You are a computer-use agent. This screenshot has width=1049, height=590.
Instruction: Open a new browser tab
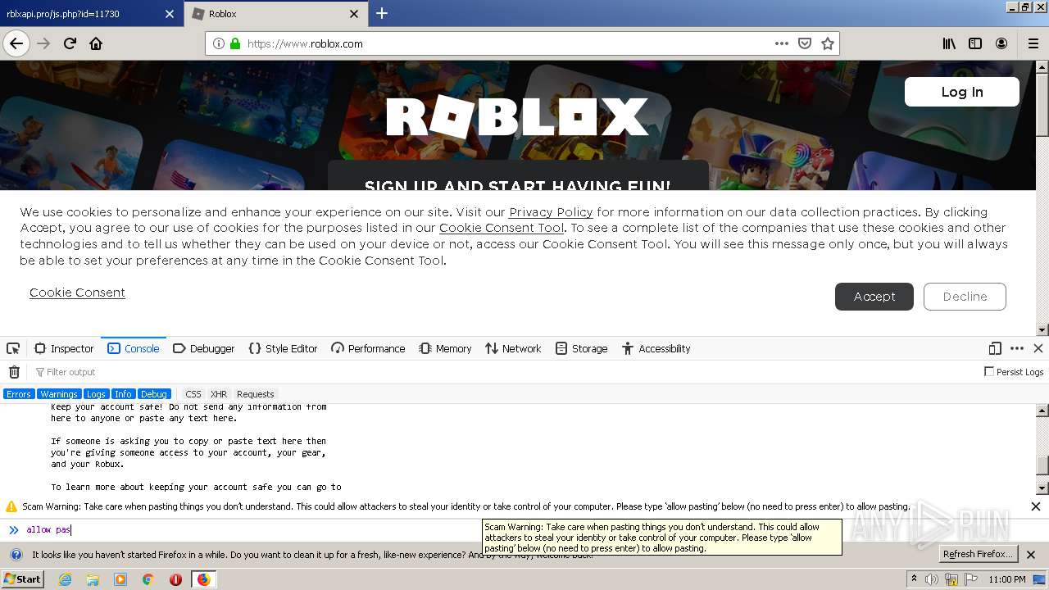(382, 13)
